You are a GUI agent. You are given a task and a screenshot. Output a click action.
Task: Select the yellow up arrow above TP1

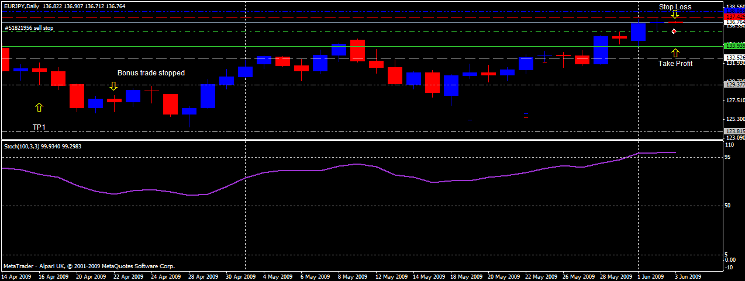(x=39, y=107)
